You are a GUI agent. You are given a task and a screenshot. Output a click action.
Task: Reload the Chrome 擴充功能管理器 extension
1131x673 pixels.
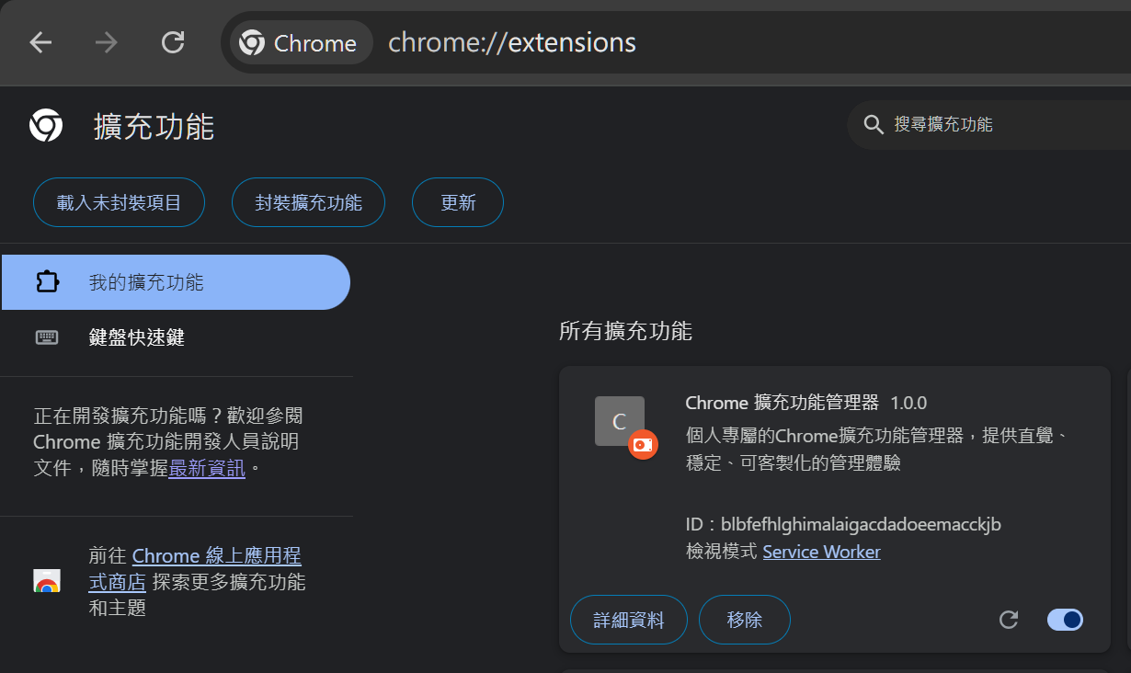tap(1009, 620)
